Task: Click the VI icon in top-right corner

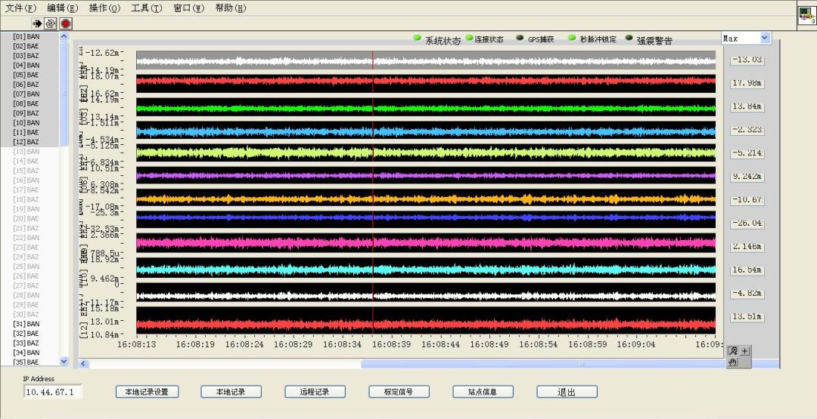Action: coord(807,15)
